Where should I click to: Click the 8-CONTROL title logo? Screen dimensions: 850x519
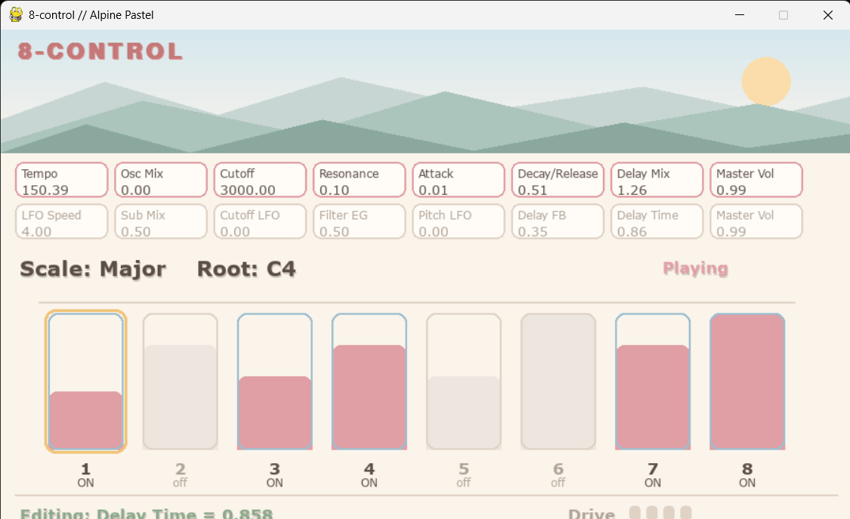click(100, 51)
